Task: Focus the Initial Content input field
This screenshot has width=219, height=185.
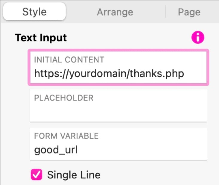Action: pyautogui.click(x=118, y=67)
